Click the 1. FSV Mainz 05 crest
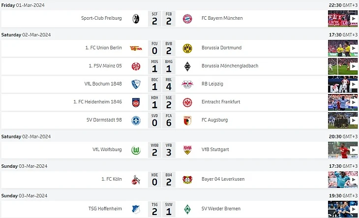The image size is (359, 218). tap(136, 66)
